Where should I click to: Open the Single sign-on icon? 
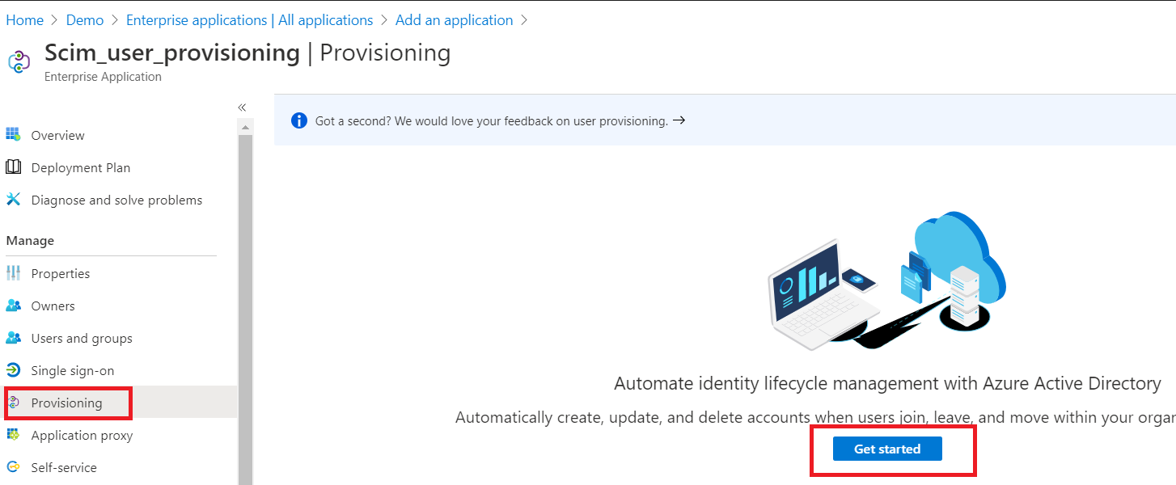click(x=14, y=370)
